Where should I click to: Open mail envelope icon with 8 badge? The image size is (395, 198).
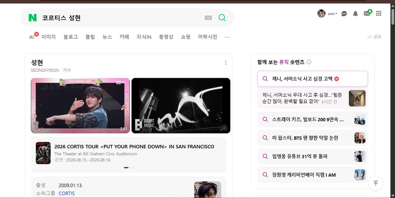tap(368, 13)
